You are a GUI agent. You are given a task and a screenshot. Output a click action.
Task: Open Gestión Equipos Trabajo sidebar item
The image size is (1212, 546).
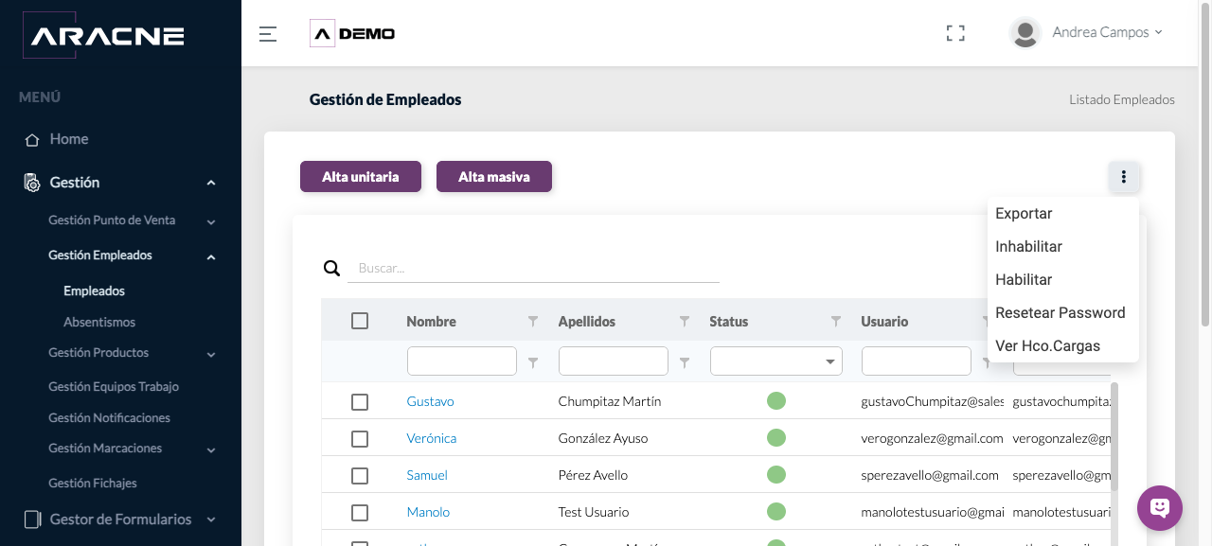pyautogui.click(x=114, y=387)
